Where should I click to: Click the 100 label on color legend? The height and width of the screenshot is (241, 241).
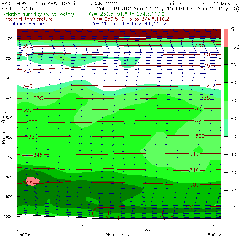(x=235, y=47)
